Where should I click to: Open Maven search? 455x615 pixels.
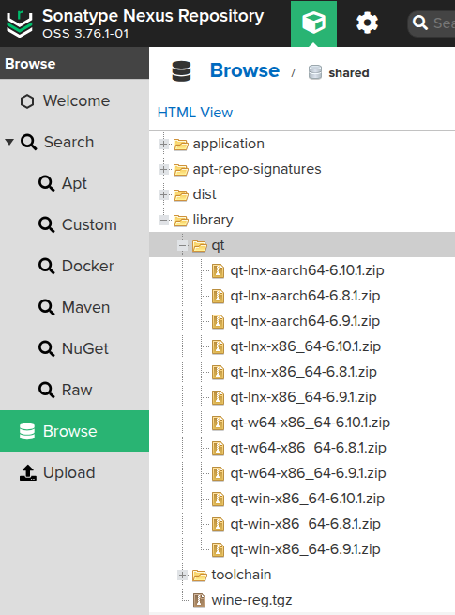[x=74, y=307]
